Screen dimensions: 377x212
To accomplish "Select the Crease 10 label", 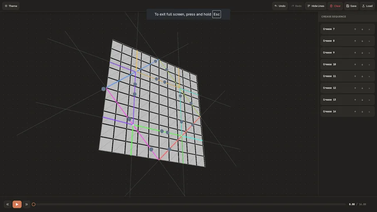I will click(329, 65).
